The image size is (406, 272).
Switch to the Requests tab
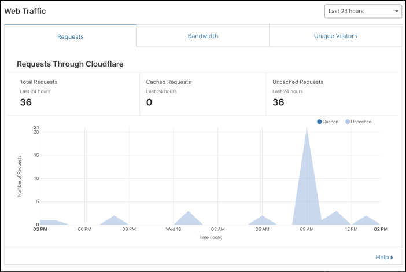point(71,36)
